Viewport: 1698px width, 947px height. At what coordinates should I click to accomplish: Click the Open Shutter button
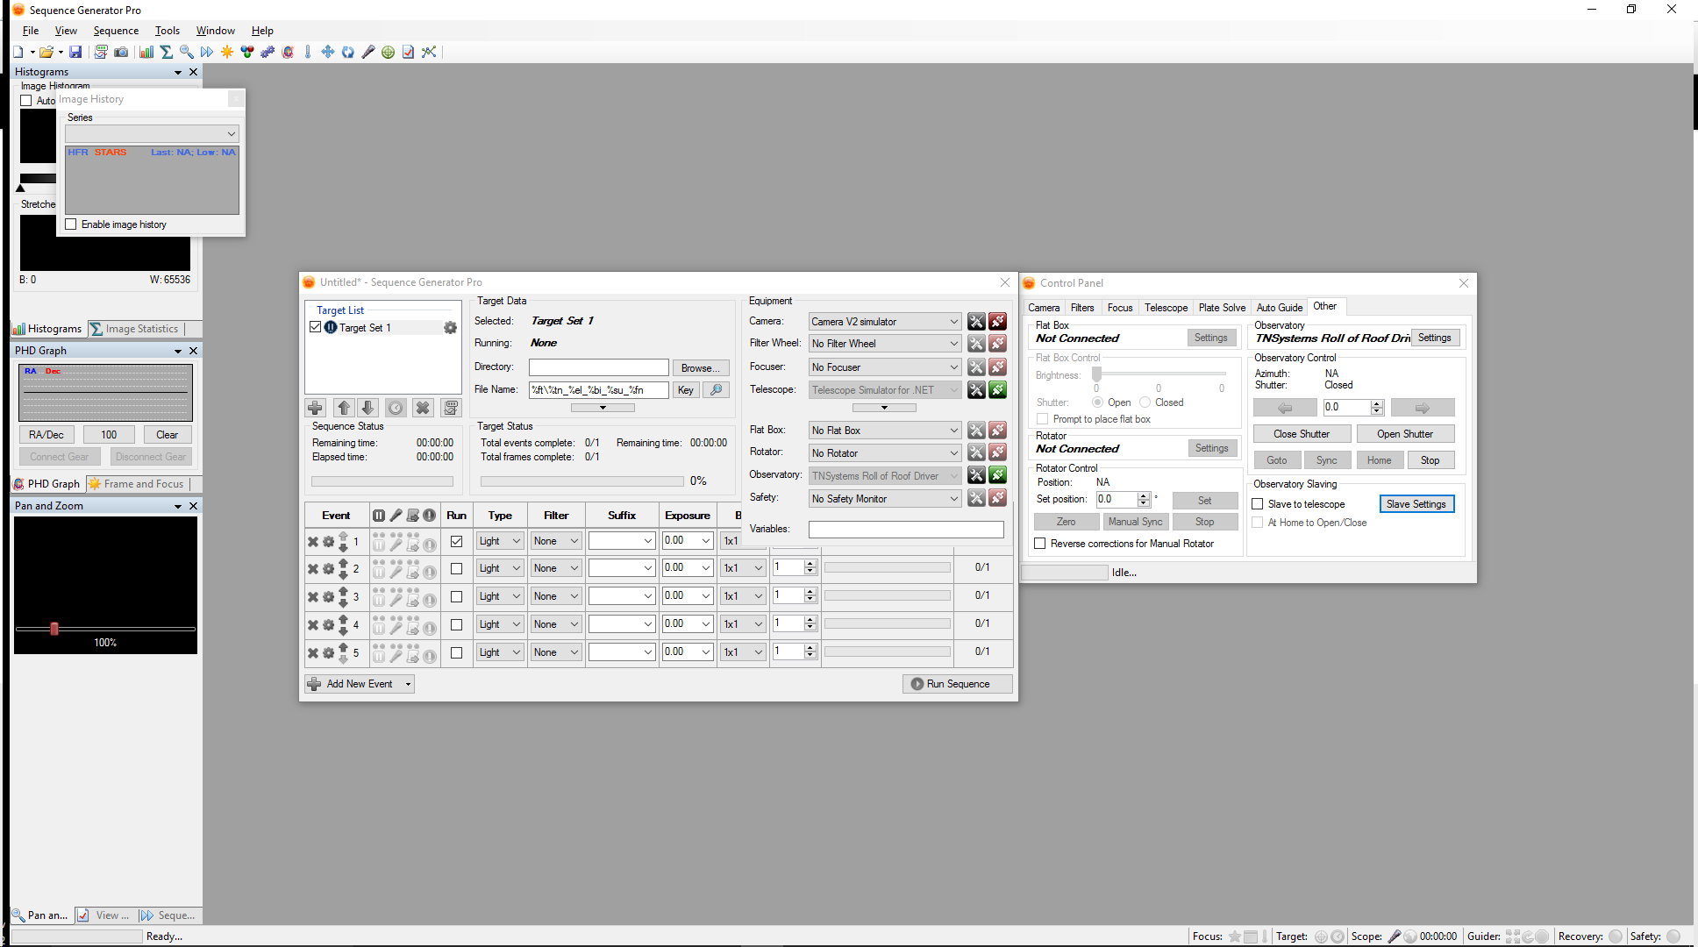1405,434
